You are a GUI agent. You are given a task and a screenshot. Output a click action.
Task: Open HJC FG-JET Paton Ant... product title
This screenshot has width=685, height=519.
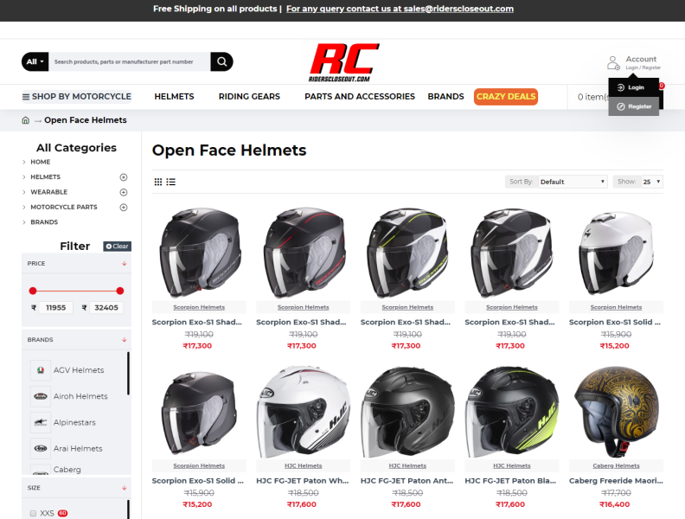(x=407, y=481)
